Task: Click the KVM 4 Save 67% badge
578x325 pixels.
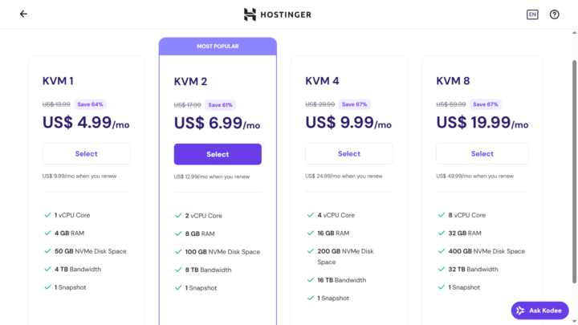Action: (354, 104)
